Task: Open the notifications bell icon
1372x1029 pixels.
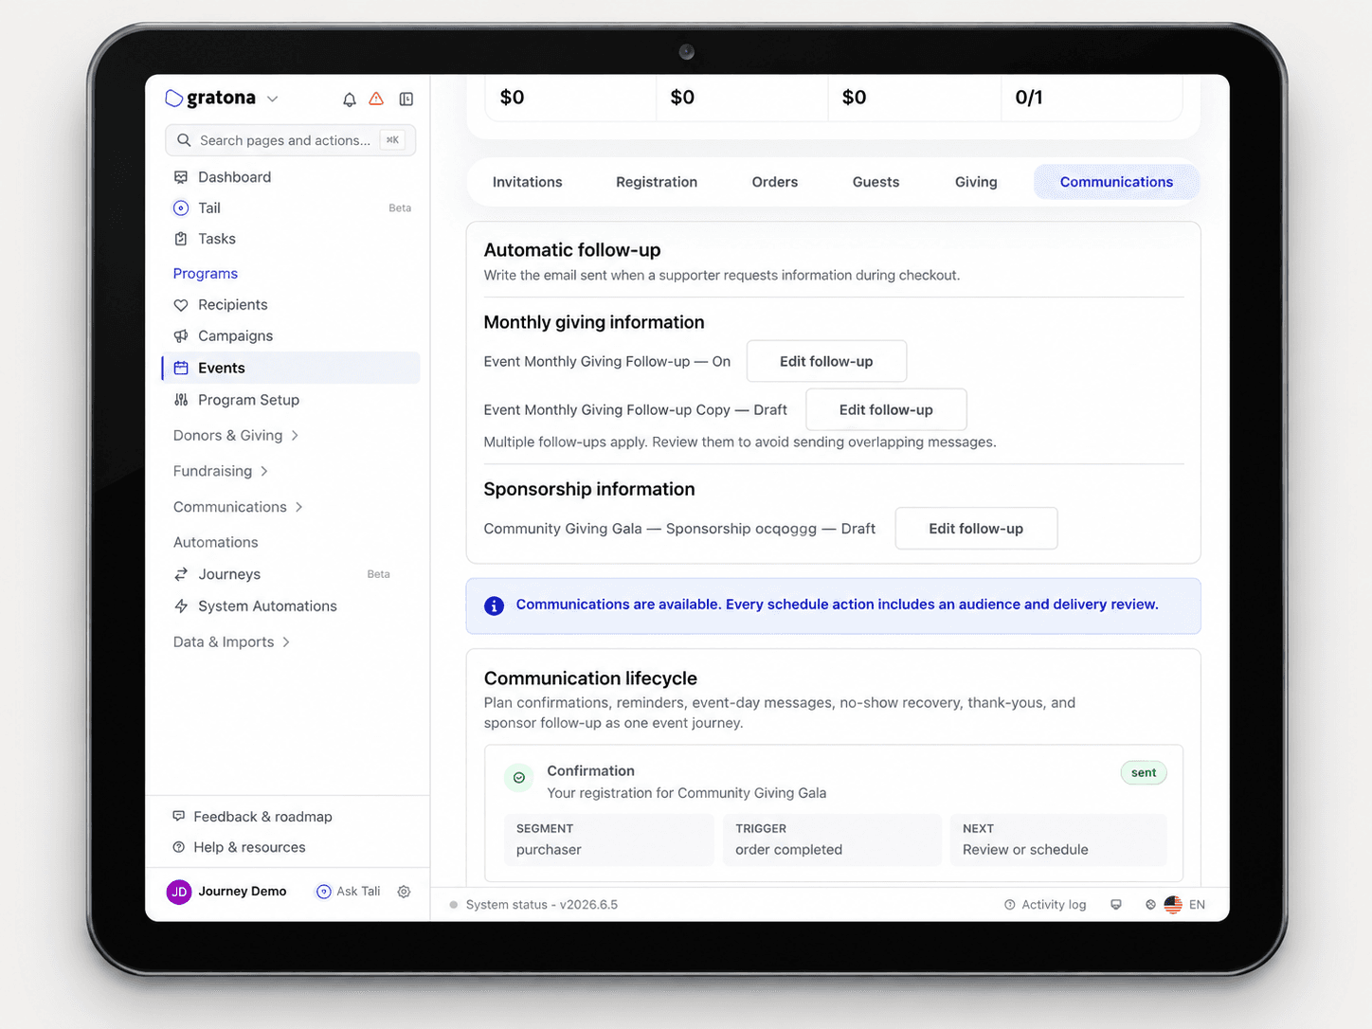Action: [350, 99]
